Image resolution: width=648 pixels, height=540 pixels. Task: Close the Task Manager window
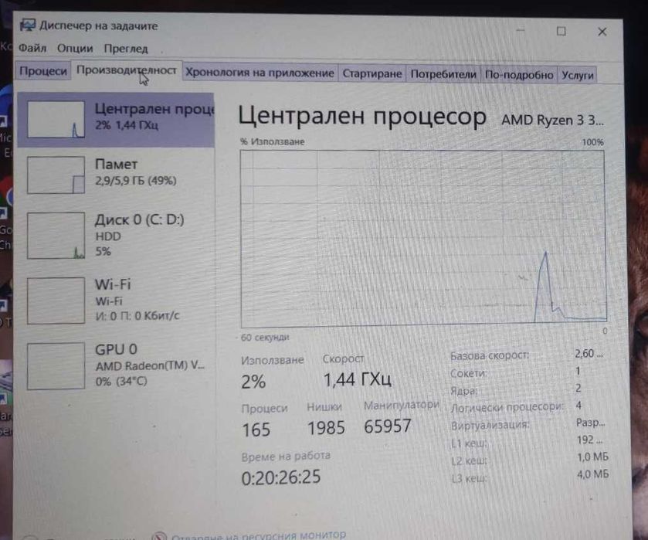tap(602, 32)
